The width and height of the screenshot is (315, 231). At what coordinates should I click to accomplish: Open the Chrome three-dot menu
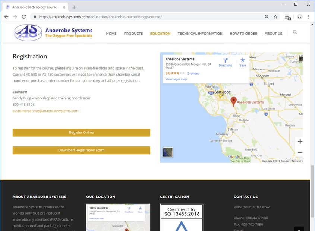pyautogui.click(x=309, y=17)
